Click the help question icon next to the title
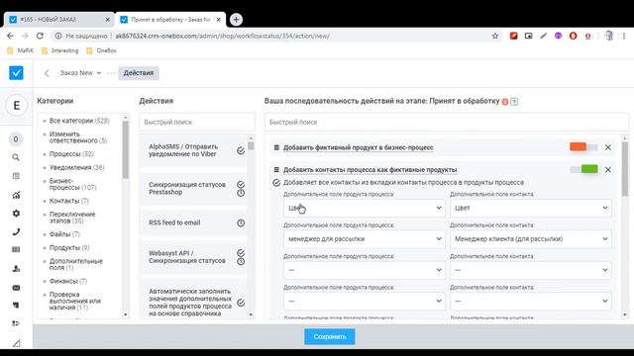634x356 pixels. (514, 102)
